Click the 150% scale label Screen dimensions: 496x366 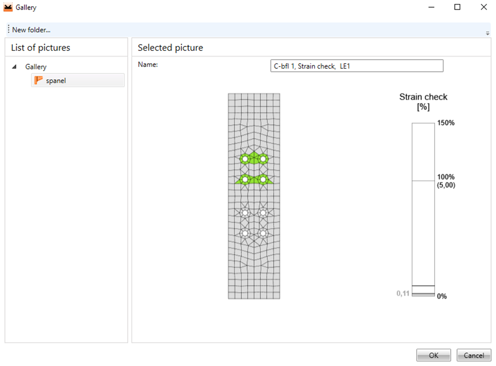446,123
